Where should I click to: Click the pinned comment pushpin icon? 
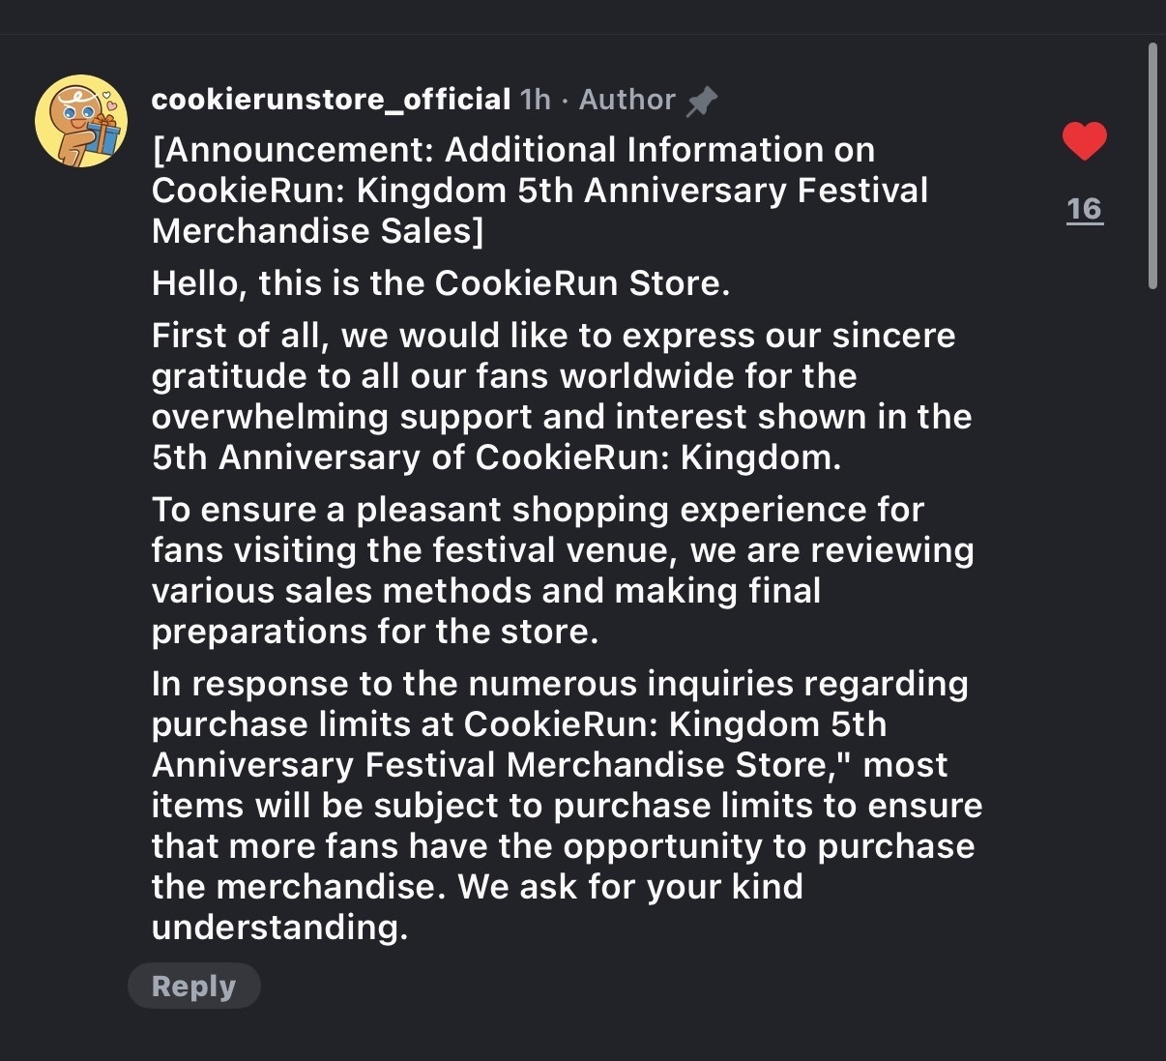701,101
